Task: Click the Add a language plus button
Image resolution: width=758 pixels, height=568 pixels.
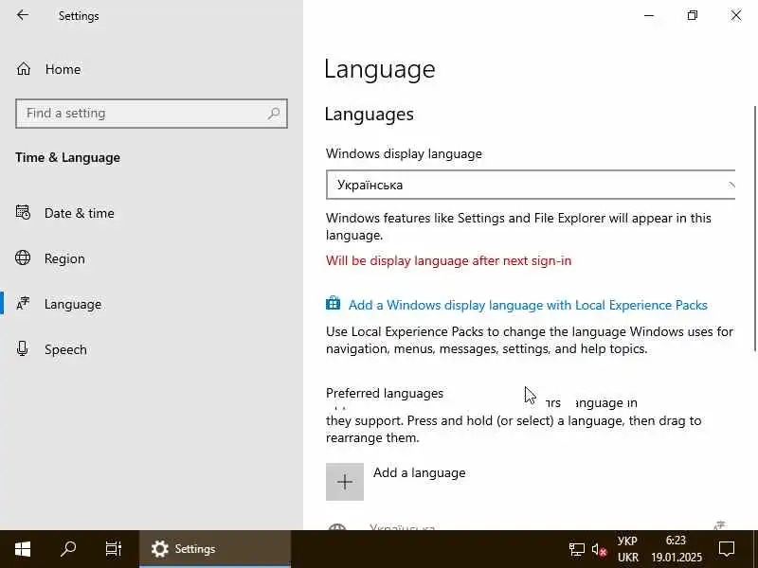Action: pyautogui.click(x=345, y=482)
